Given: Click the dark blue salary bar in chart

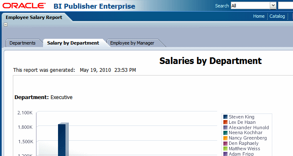Looking at the screenshot, I should pos(63,139).
